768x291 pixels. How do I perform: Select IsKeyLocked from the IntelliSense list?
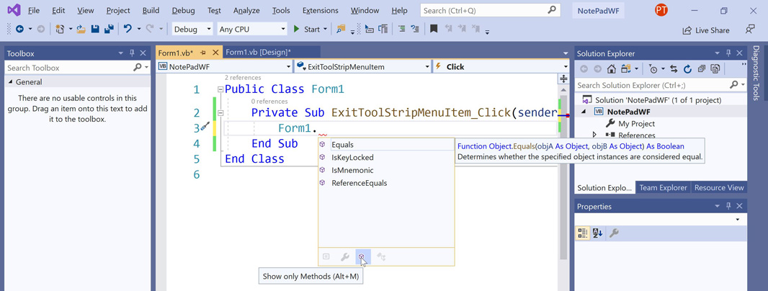point(352,158)
